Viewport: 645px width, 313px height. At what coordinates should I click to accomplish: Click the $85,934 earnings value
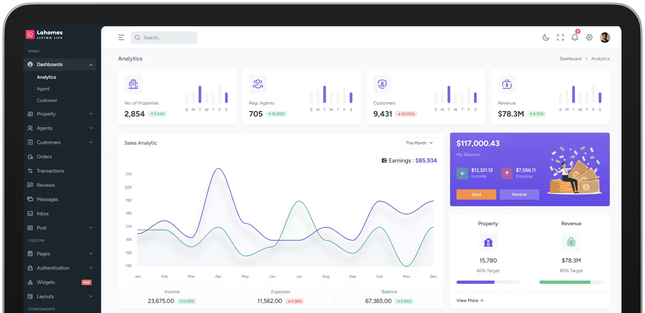426,161
